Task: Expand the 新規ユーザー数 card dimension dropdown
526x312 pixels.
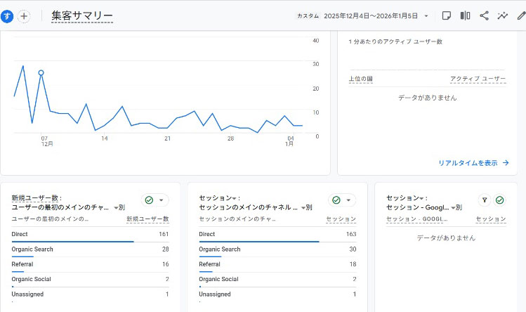Action: point(116,208)
